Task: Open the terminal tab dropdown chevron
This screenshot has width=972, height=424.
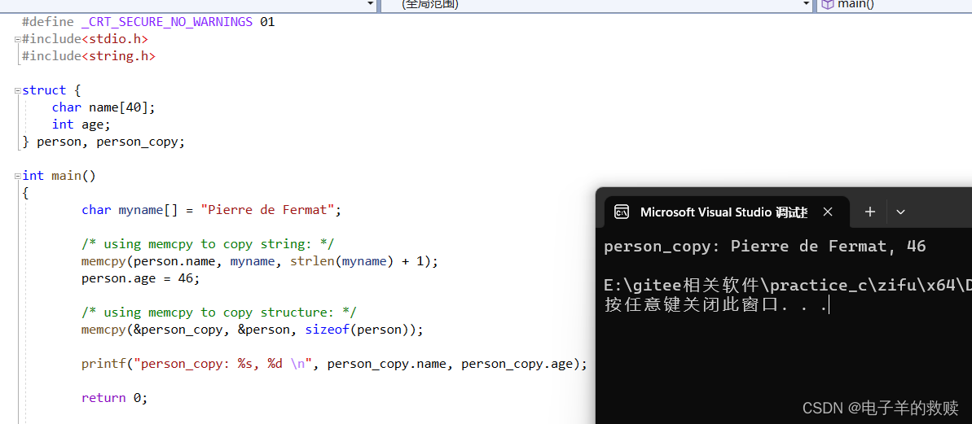Action: click(x=901, y=212)
